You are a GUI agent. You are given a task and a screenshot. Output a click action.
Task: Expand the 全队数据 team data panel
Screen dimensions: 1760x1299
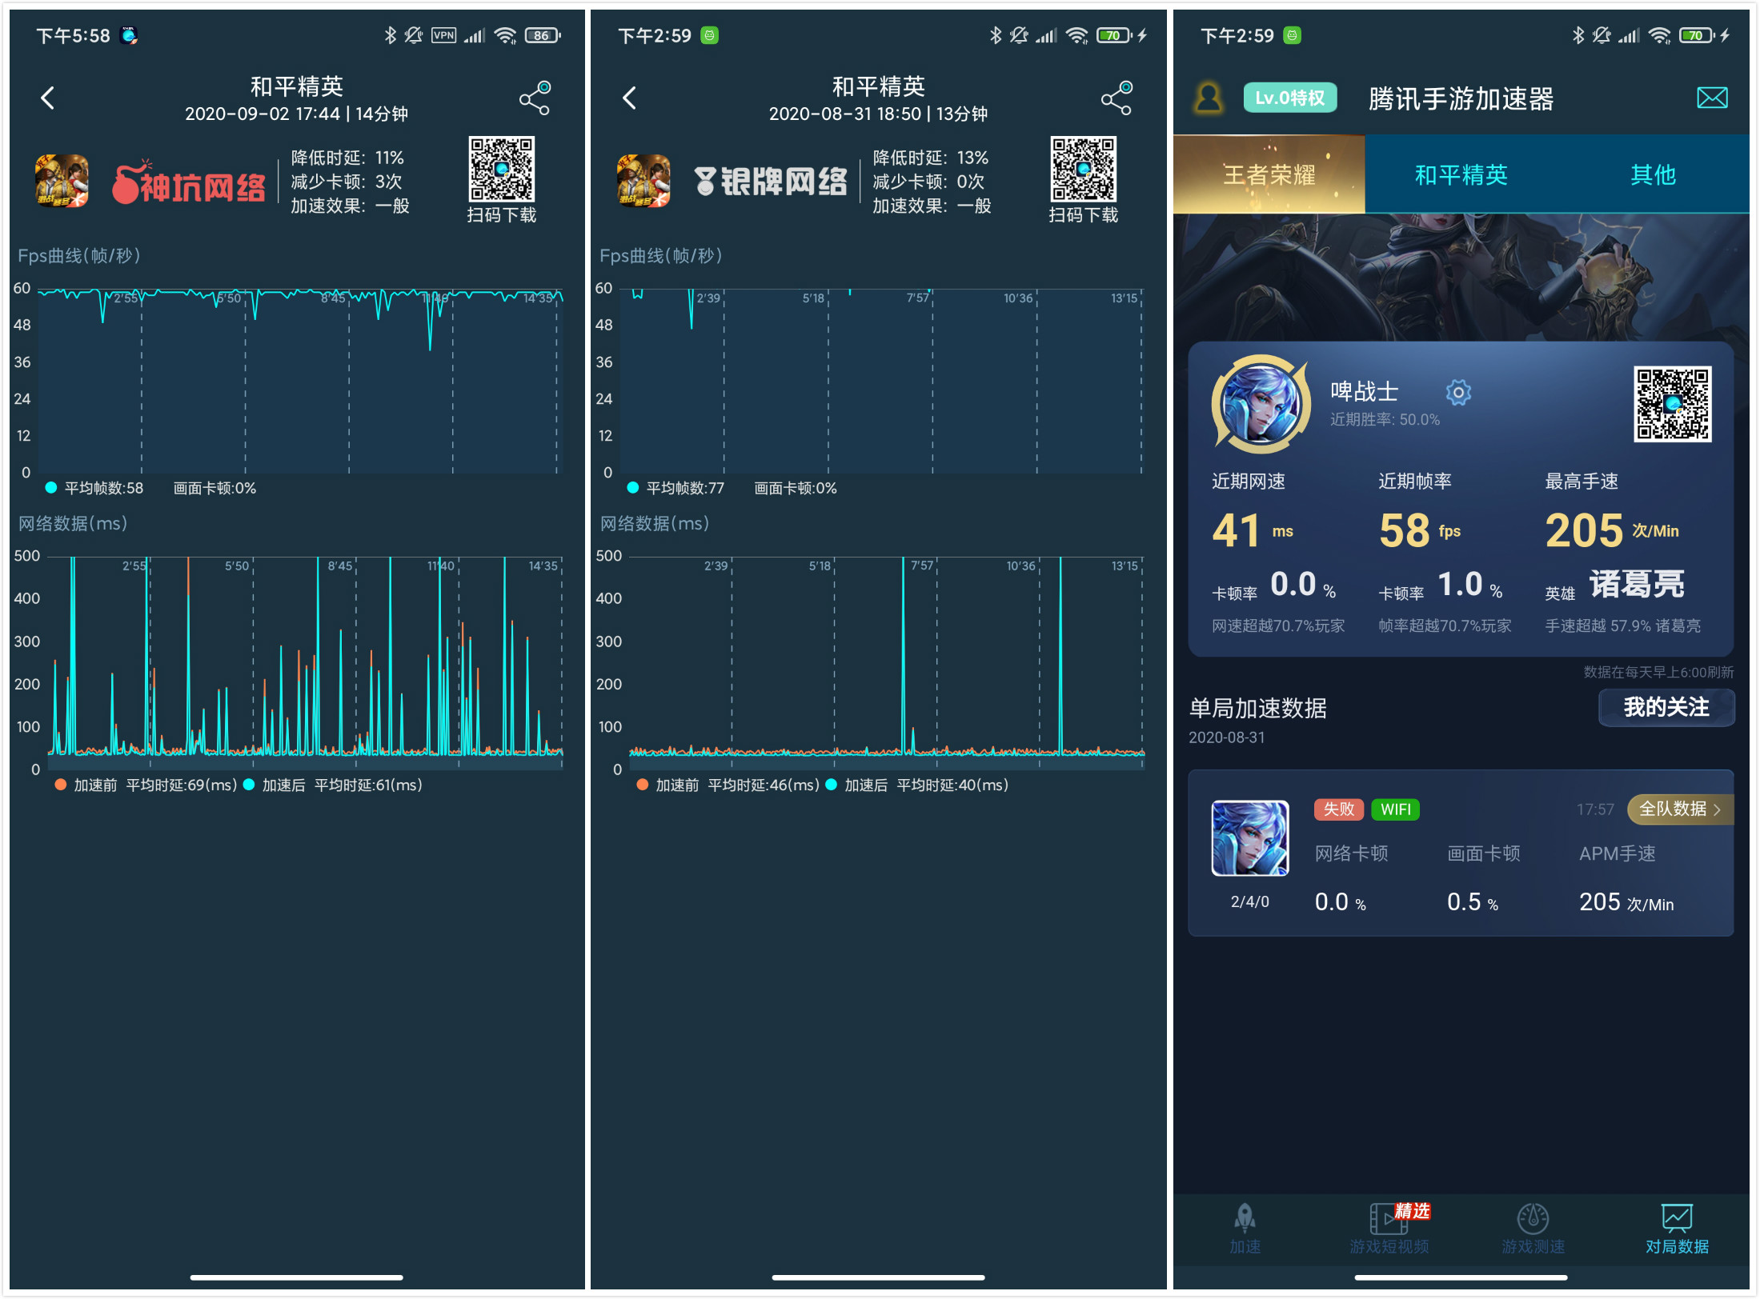pyautogui.click(x=1678, y=809)
